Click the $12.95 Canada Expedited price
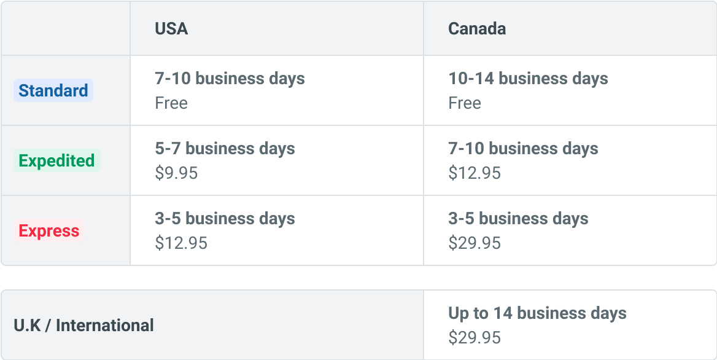The width and height of the screenshot is (717, 360). (475, 173)
